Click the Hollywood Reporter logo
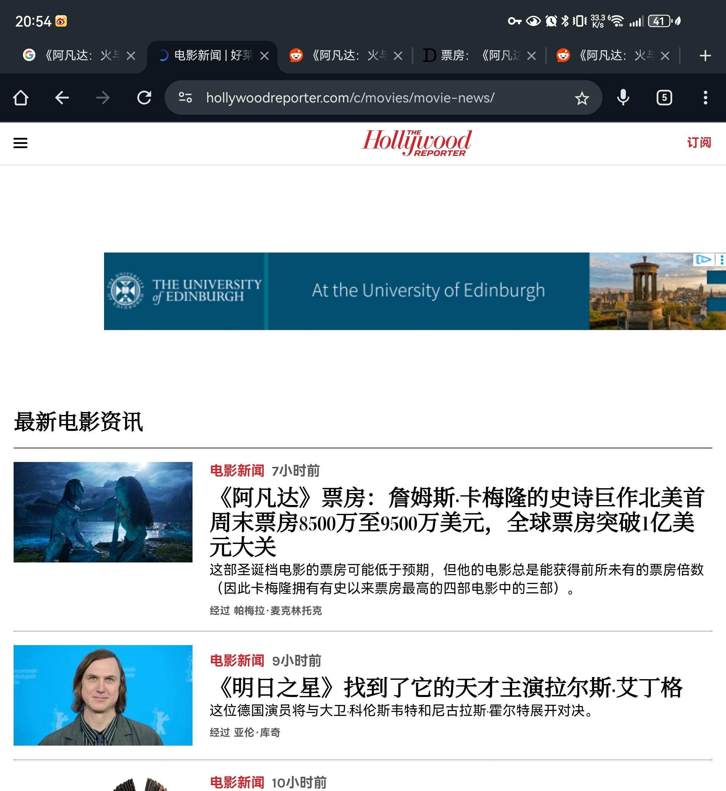Image resolution: width=726 pixels, height=791 pixels. [x=416, y=143]
